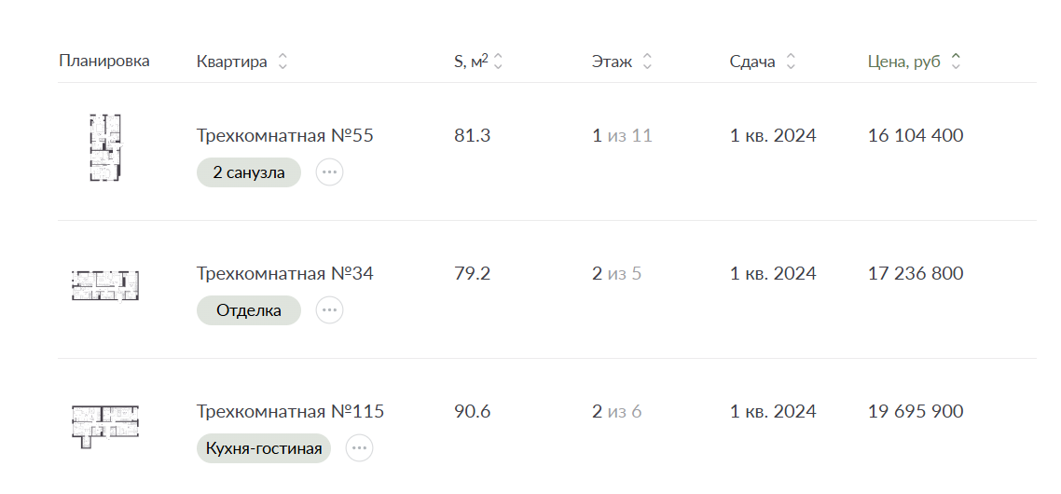Sort by area S, м² arrows
1061x494 pixels.
click(498, 62)
